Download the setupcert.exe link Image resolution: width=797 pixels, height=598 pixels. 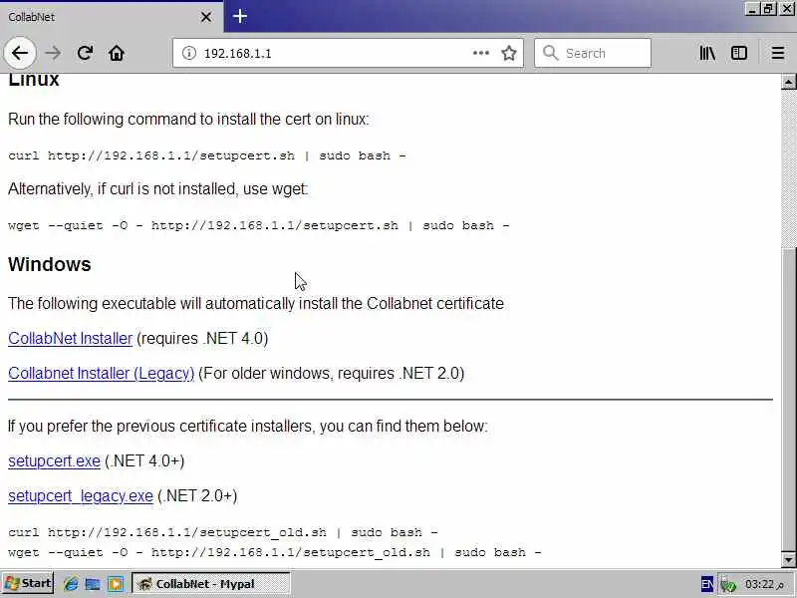point(54,461)
